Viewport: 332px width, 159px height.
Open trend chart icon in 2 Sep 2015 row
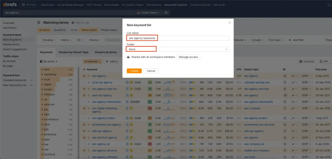294,76
